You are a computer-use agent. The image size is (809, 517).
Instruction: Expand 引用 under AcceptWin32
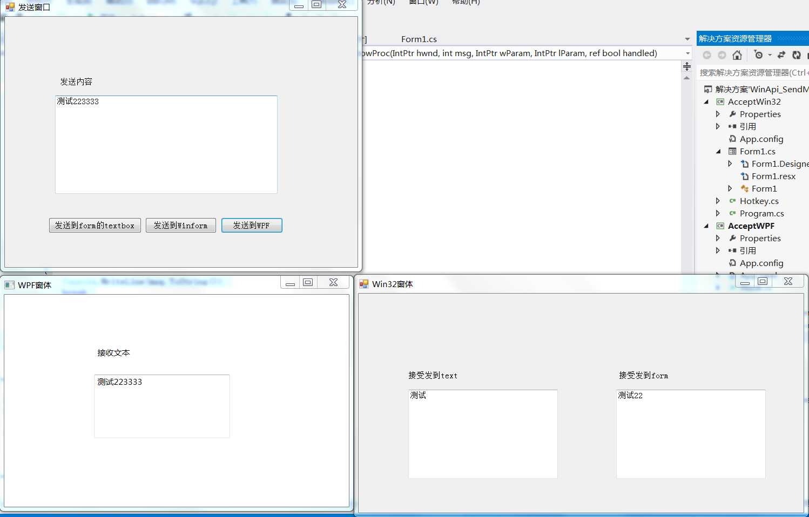click(x=718, y=126)
